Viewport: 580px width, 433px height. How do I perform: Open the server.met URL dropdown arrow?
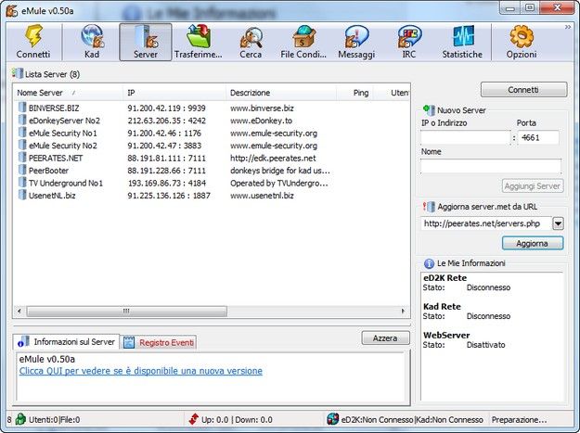[x=558, y=223]
